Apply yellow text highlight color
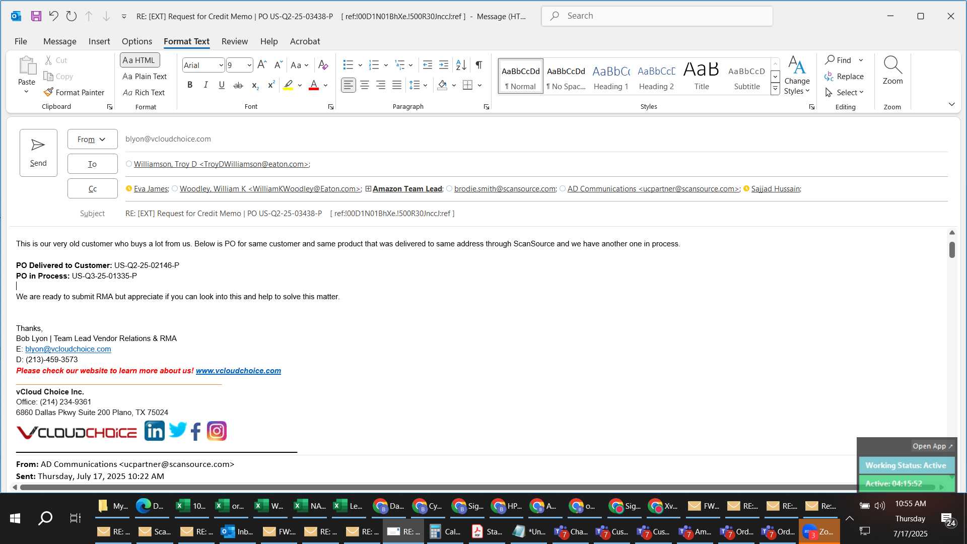Image resolution: width=967 pixels, height=544 pixels. point(288,85)
